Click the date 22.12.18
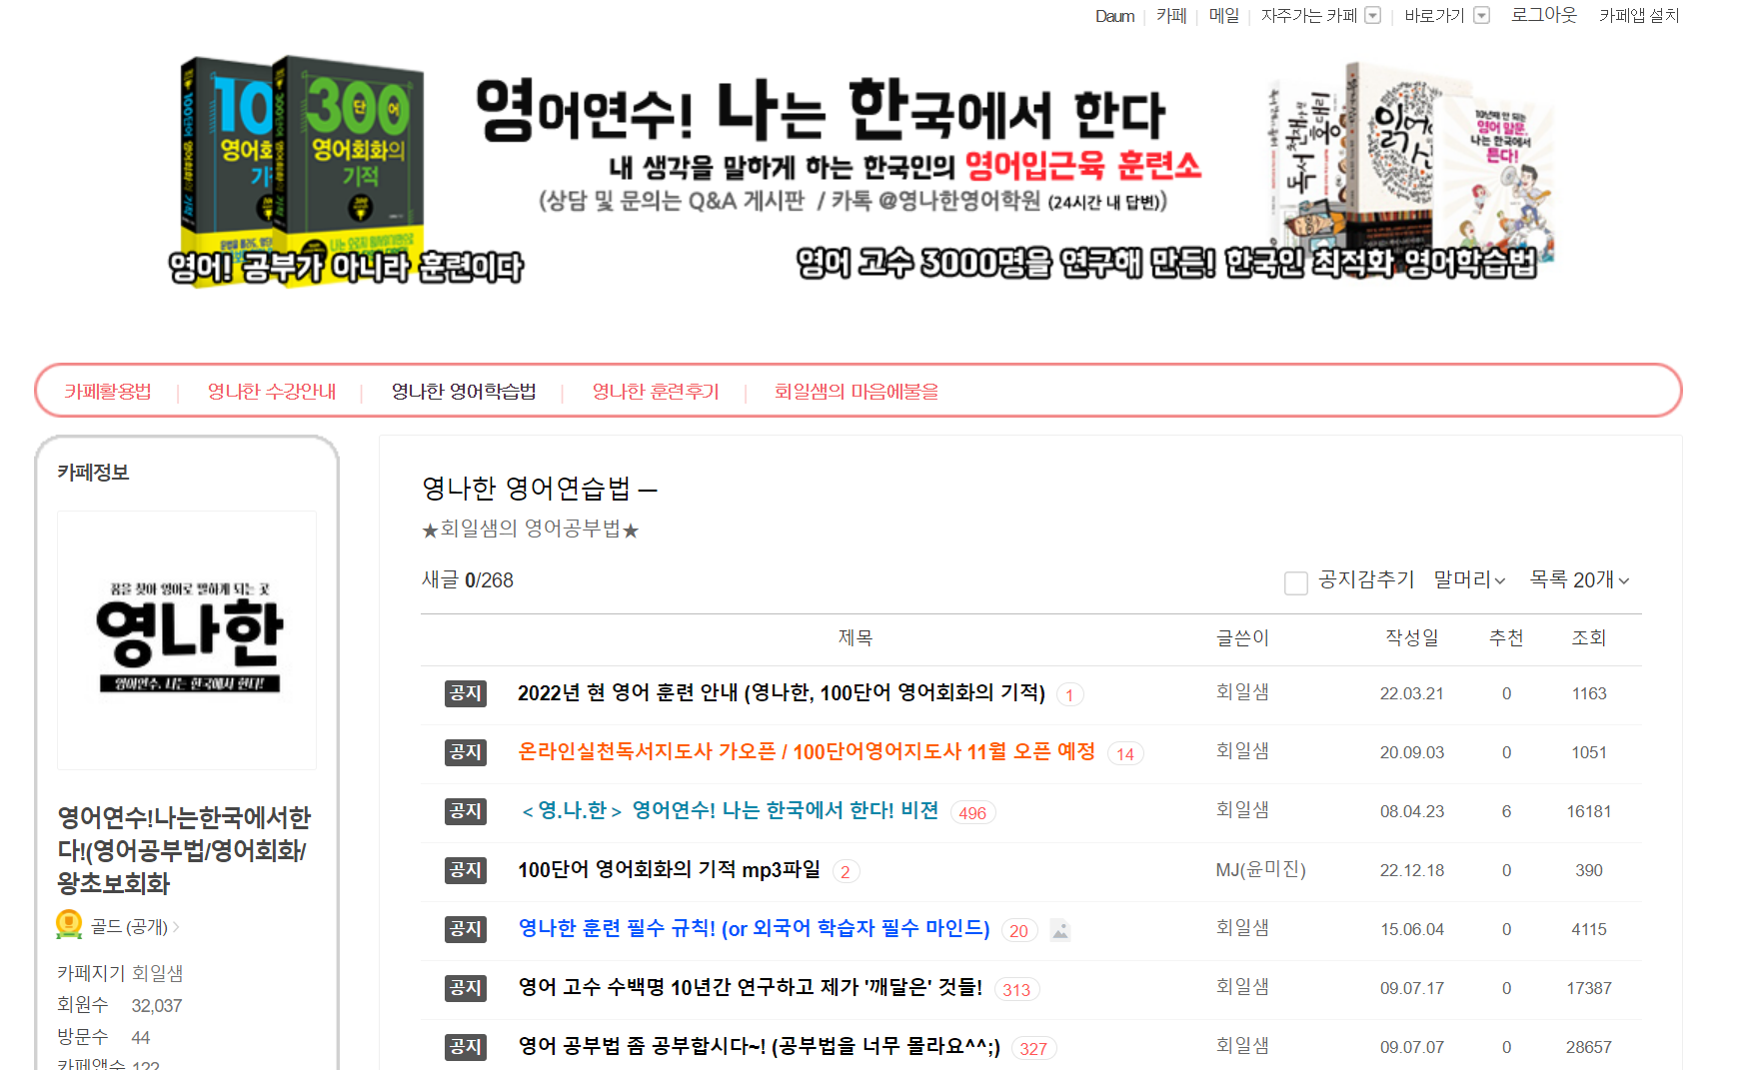 pos(1411,870)
